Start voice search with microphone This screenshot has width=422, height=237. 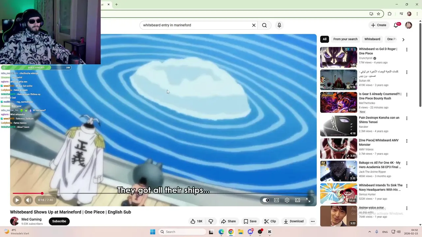pos(279,25)
